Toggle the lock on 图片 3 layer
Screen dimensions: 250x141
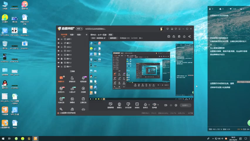tap(62, 59)
